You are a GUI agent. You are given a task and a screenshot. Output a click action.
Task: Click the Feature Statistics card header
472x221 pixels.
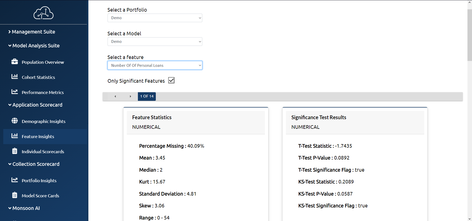click(x=196, y=122)
